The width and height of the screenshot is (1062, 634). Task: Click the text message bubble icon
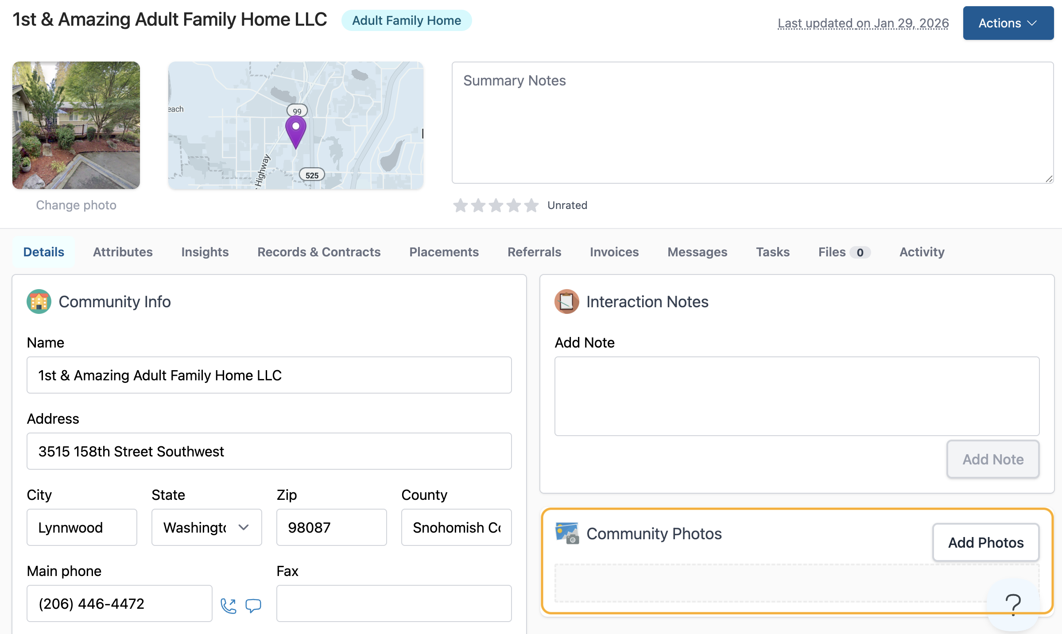pos(253,605)
